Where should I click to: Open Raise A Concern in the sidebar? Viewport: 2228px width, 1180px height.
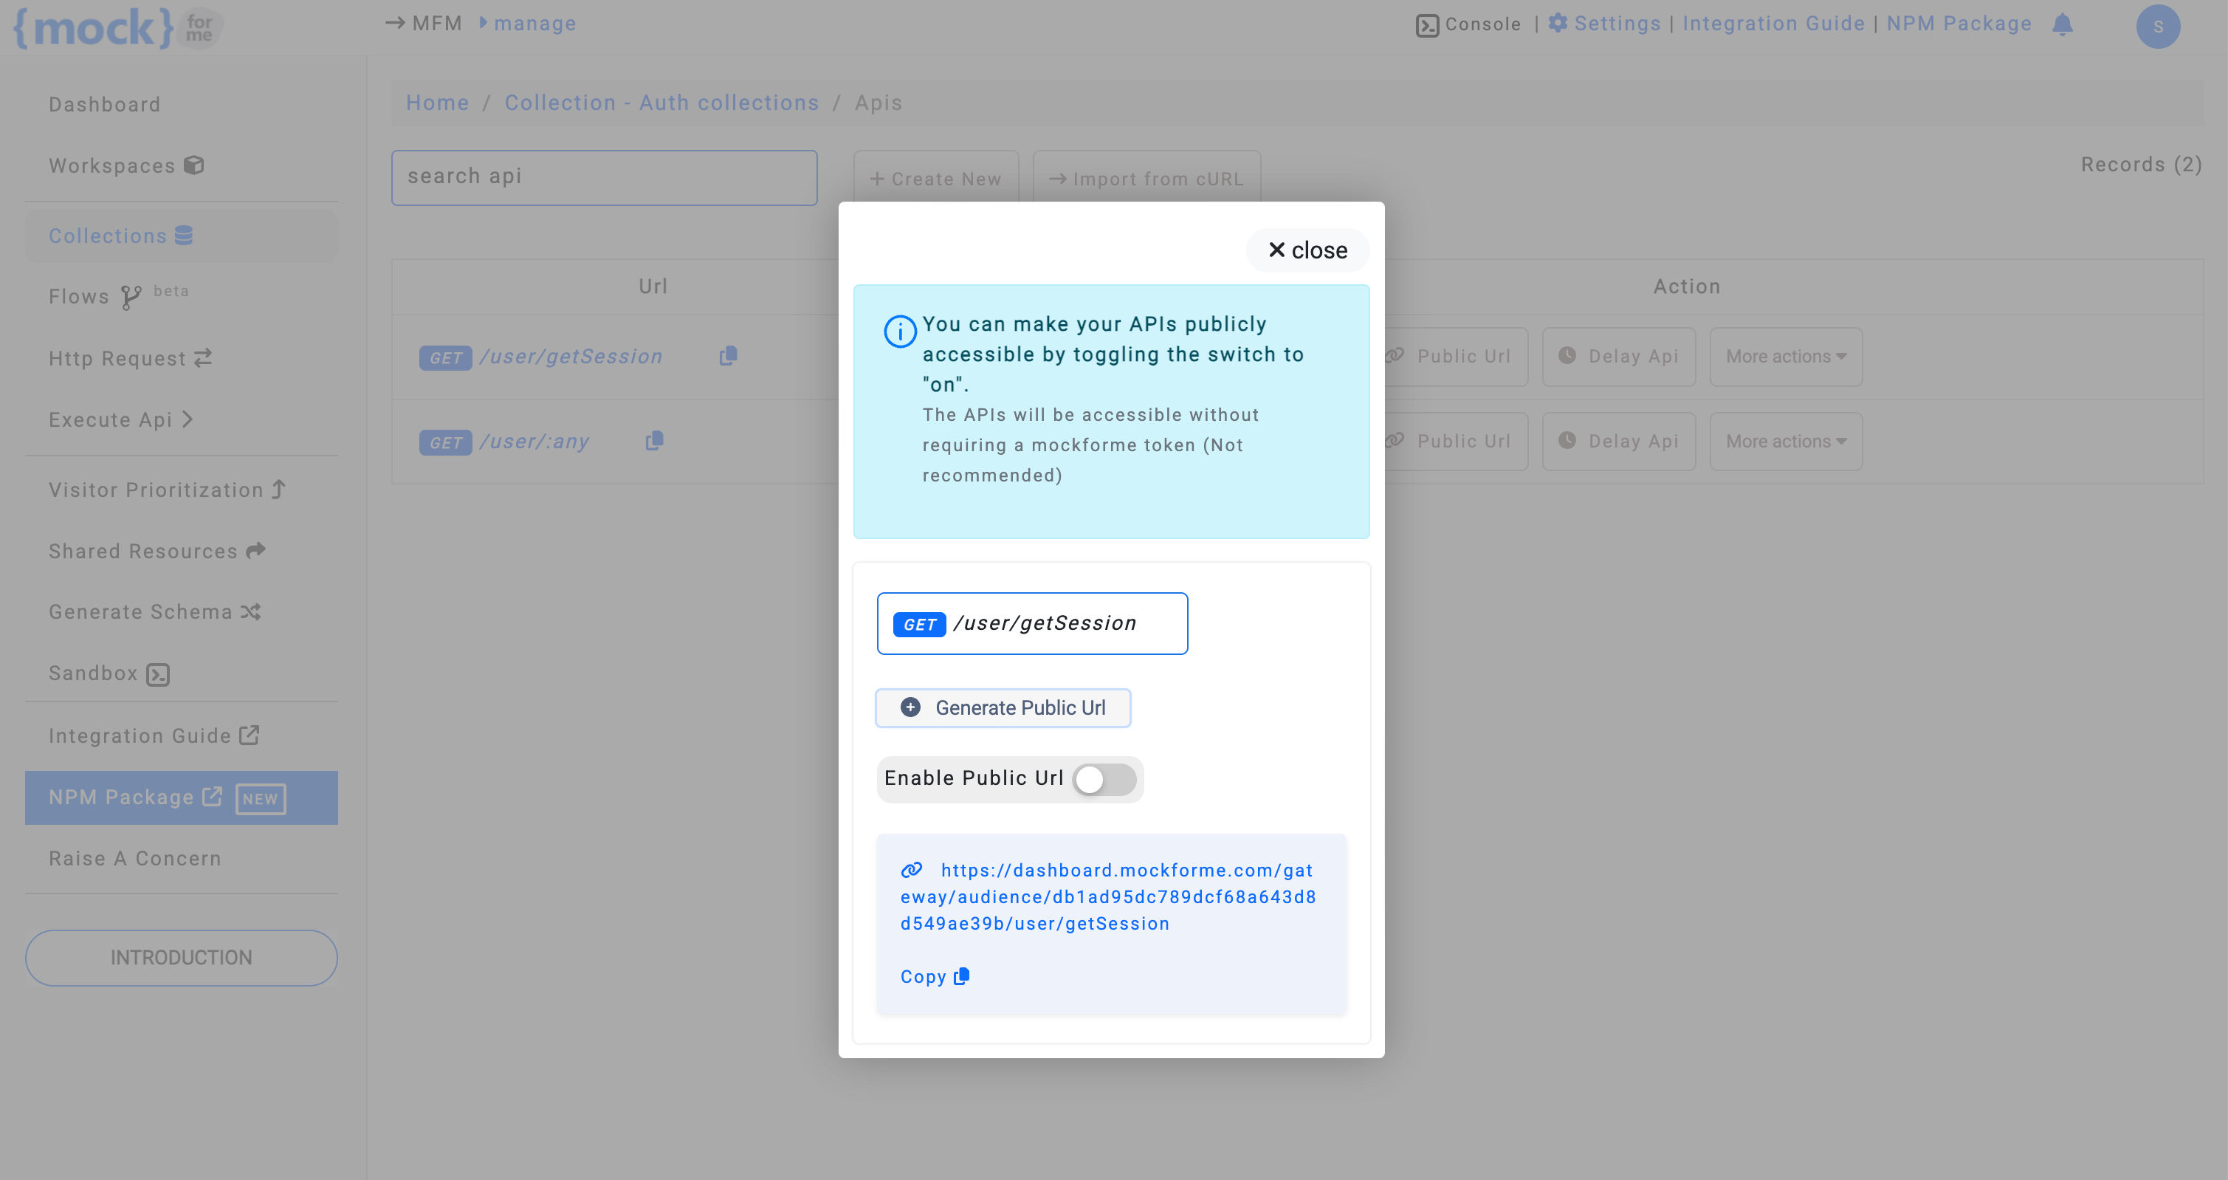click(135, 859)
